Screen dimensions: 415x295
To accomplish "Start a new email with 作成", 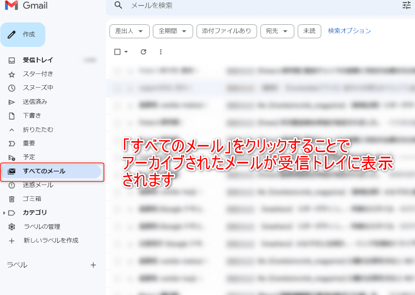I will 23,34.
